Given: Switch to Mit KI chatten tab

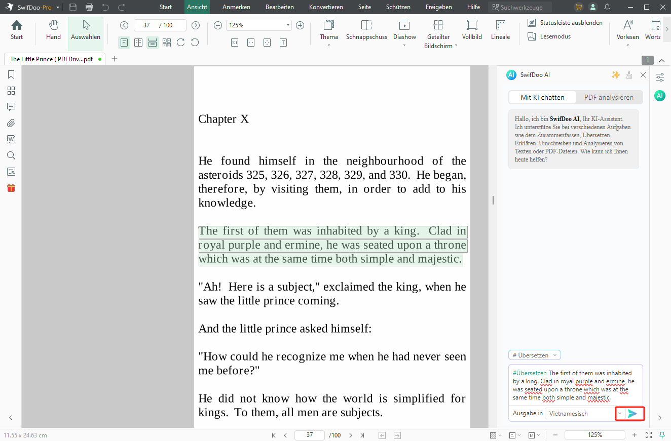Looking at the screenshot, I should pos(542,97).
